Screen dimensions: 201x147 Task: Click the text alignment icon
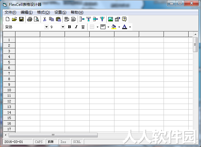[103, 27]
